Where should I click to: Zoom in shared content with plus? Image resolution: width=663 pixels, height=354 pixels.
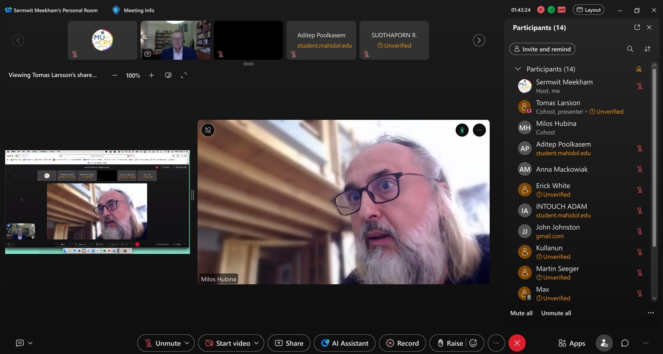point(151,75)
